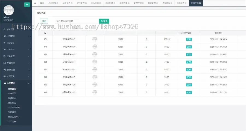246x131 pixels.
Task: Collapse the 农场管理 section chevron
Action: 28,83
